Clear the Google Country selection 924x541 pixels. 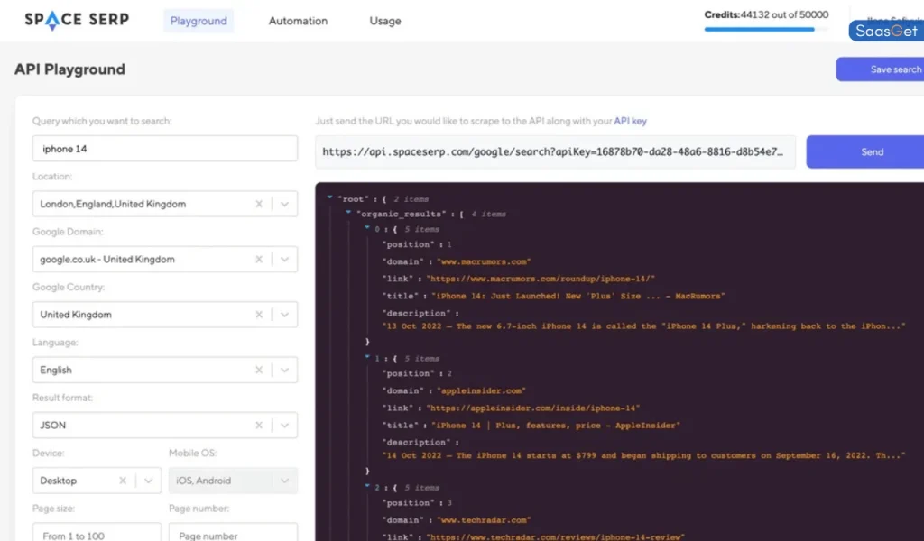click(x=259, y=315)
